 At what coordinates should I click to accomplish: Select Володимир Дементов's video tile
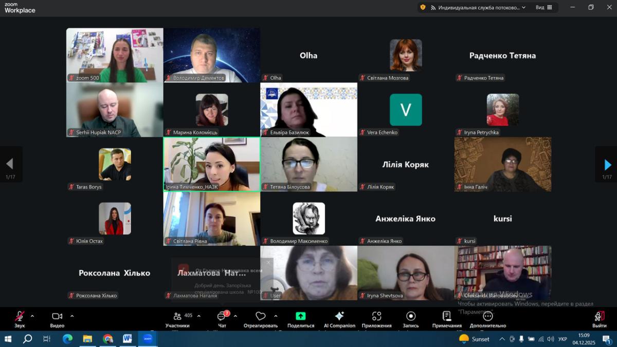(212, 55)
